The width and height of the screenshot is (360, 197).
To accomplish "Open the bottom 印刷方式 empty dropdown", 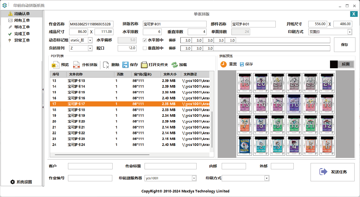I will coord(267,178).
